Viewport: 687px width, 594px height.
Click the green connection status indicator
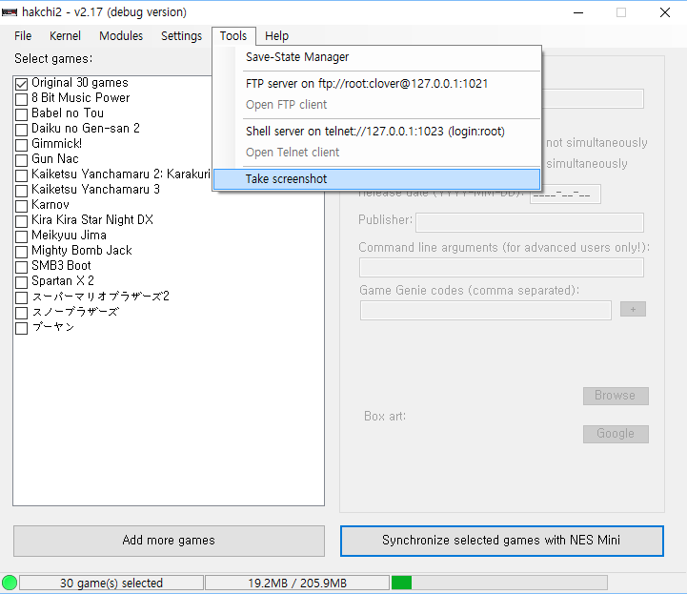10,583
